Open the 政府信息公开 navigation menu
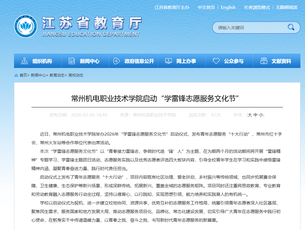This screenshot has width=305, height=230. 139,61
